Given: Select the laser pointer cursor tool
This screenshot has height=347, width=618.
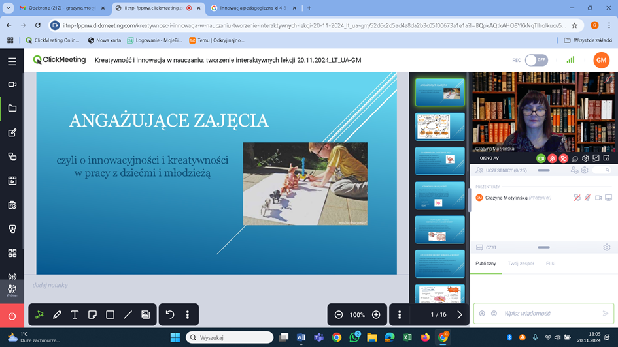Looking at the screenshot, I should (x=39, y=315).
